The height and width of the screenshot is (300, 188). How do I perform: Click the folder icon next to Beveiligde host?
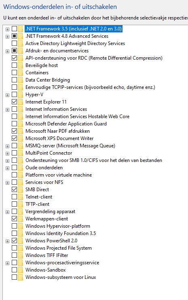[x=20, y=65]
